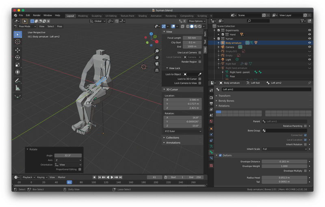
Task: Open the XYZ Euler rotation mode dropdown
Action: click(x=182, y=131)
